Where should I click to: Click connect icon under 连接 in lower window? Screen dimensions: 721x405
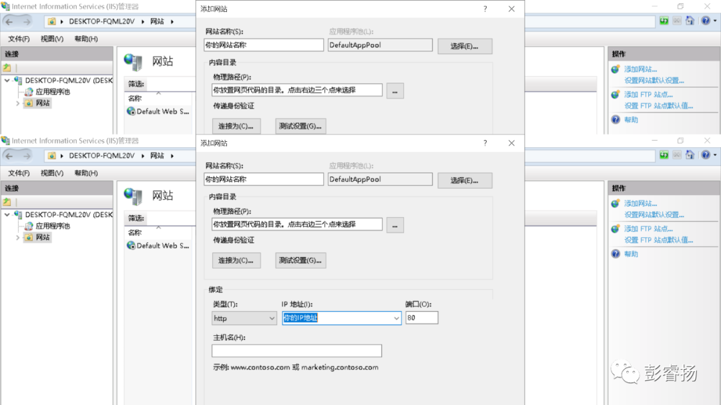(7, 202)
